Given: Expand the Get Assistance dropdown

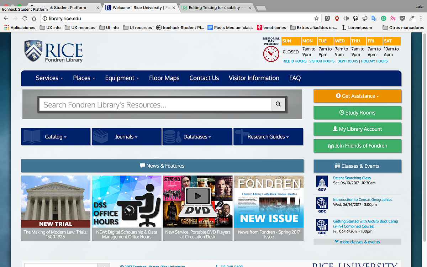Looking at the screenshot, I should tap(357, 96).
